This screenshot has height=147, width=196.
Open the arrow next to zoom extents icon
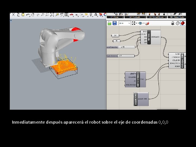pos(137,23)
